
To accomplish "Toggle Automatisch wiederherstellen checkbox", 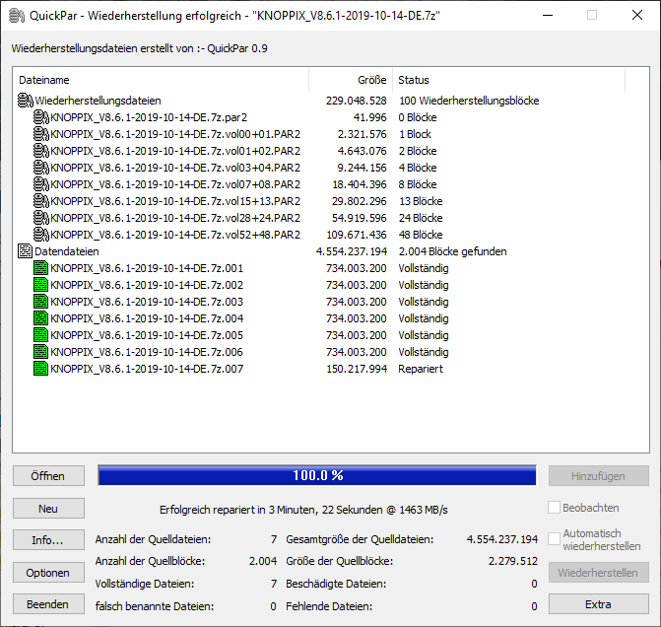I will pos(554,539).
